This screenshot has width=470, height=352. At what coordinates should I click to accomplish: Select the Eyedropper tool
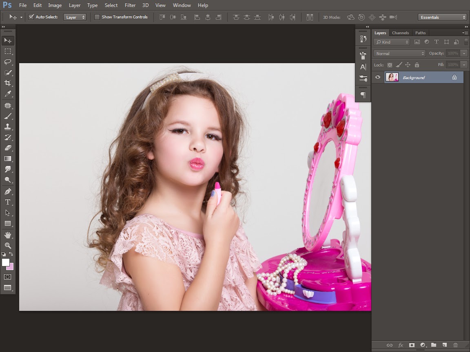(7, 94)
